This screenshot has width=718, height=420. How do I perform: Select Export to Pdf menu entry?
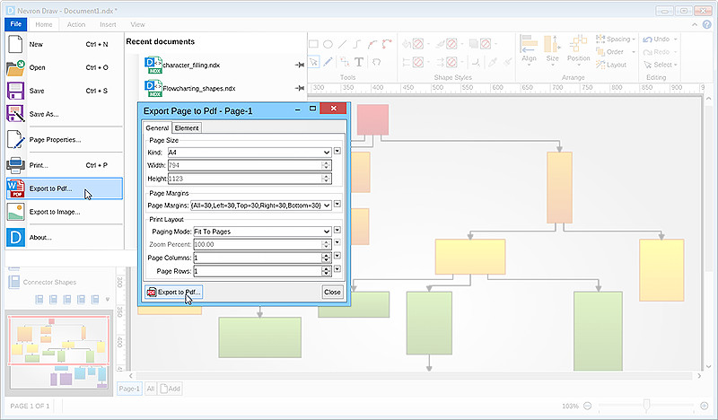[65, 188]
